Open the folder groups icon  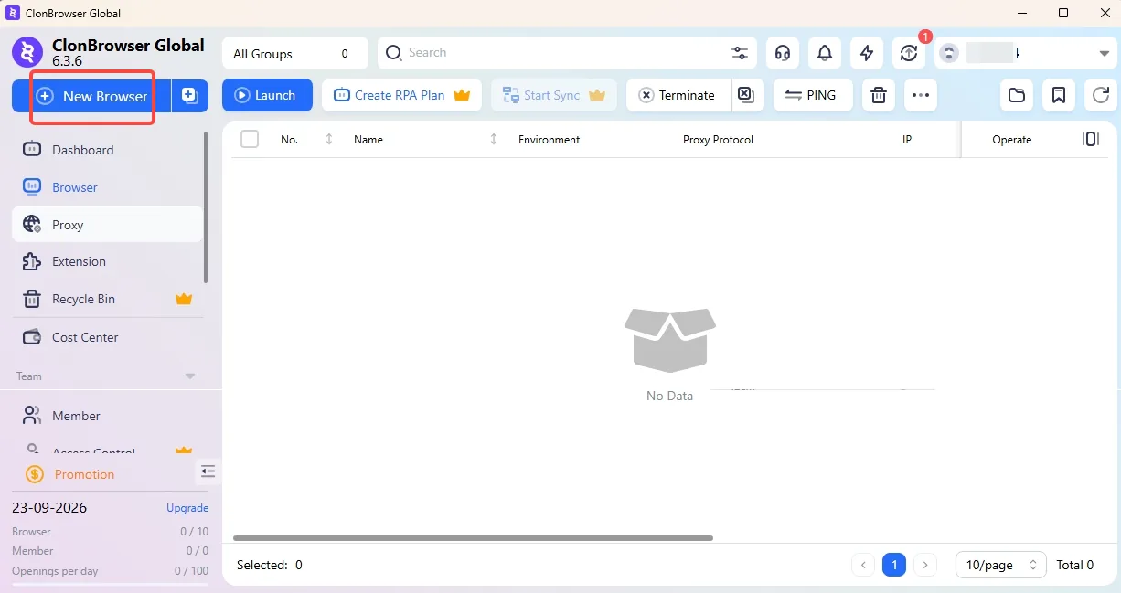click(x=1016, y=95)
